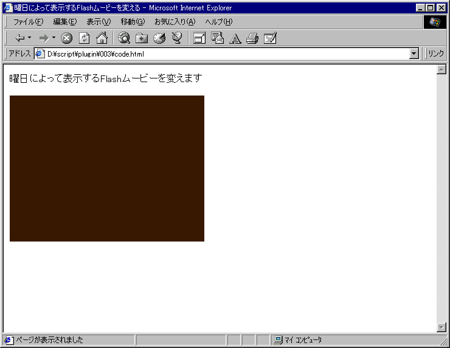Click the Windows logo throbber
This screenshot has height=348, width=450.
tap(435, 22)
